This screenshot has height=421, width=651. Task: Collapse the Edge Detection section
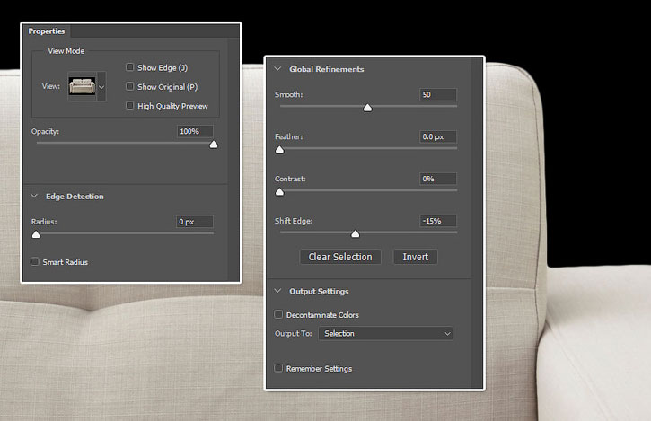coord(34,196)
